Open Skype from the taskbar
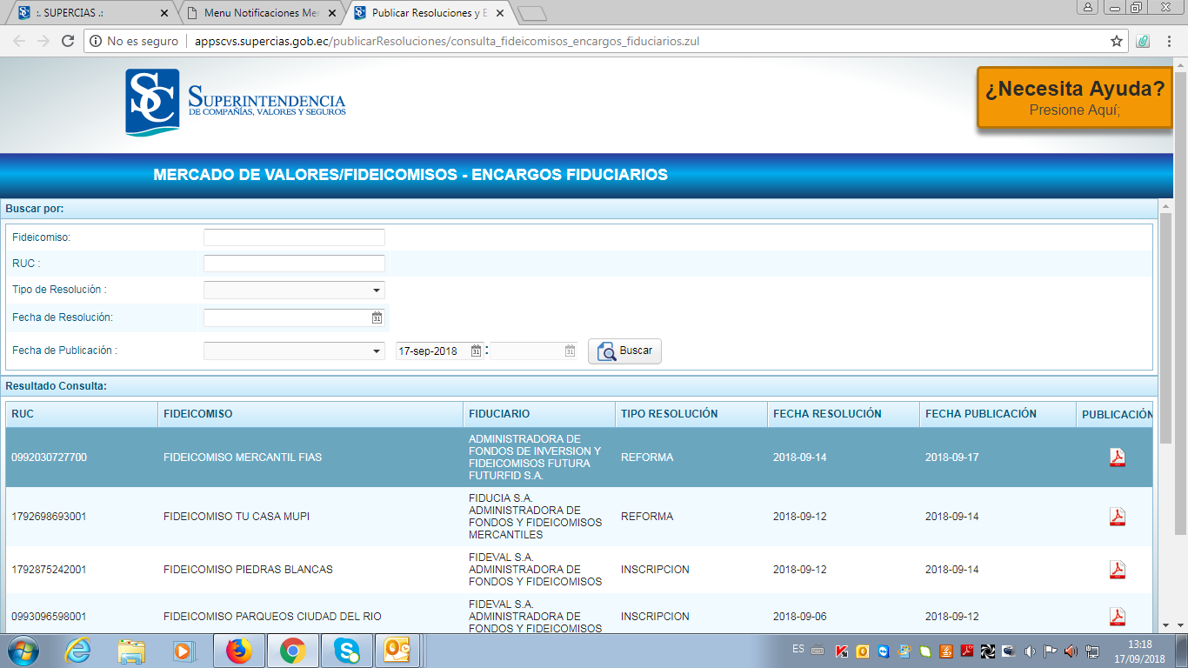Viewport: 1188px width, 668px height. pos(347,651)
